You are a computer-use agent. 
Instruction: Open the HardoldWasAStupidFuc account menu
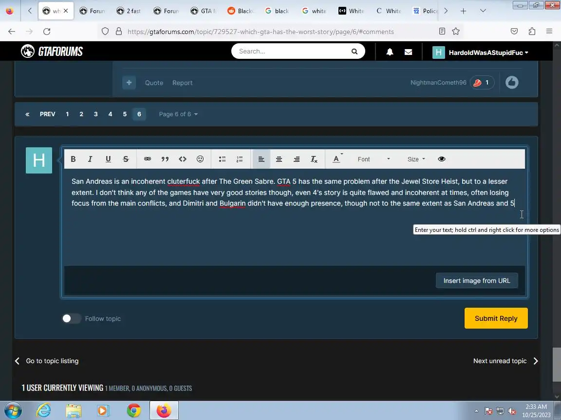point(481,52)
